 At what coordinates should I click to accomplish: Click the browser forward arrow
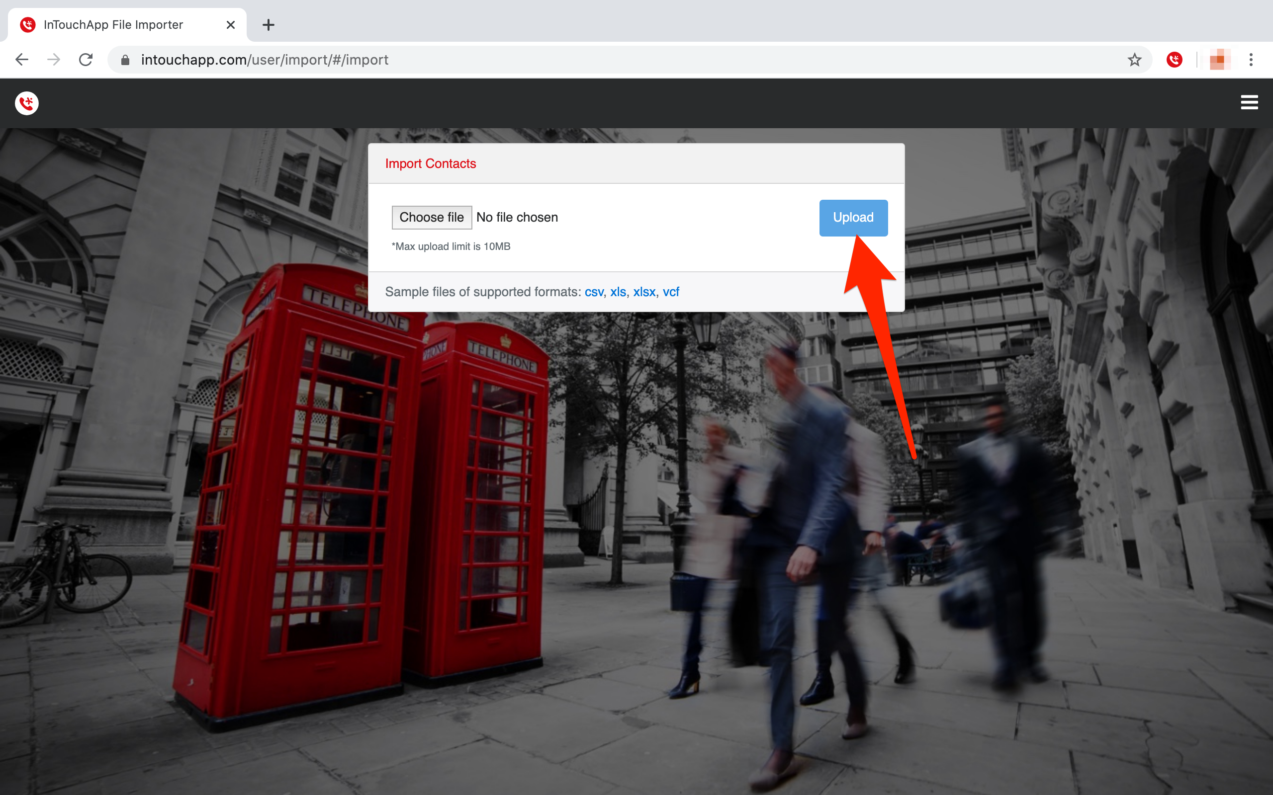(x=54, y=60)
